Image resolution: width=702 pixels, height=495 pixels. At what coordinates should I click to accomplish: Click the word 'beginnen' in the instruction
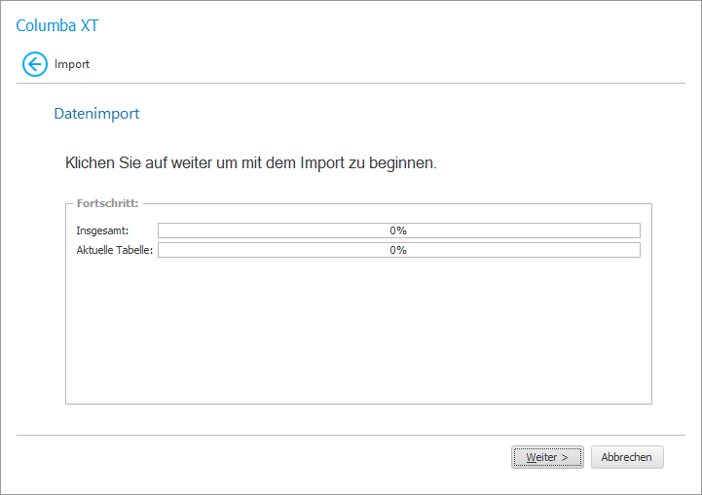(402, 163)
